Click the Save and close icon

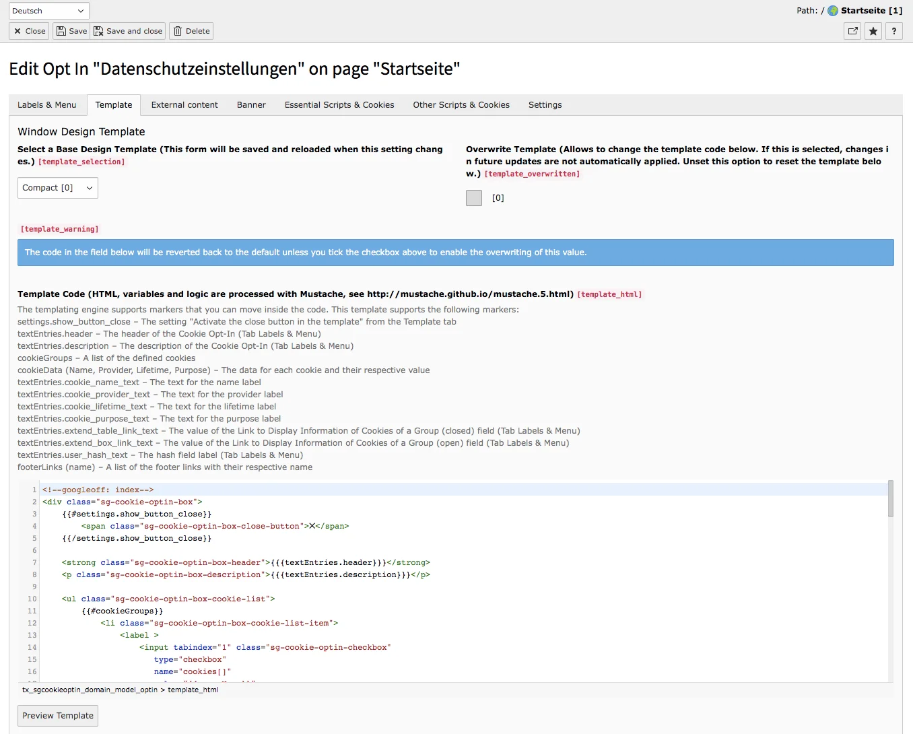[98, 31]
